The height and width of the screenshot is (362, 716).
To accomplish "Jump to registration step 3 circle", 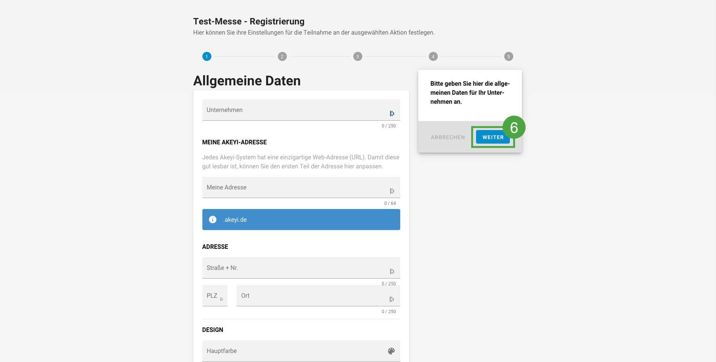I will [x=357, y=56].
